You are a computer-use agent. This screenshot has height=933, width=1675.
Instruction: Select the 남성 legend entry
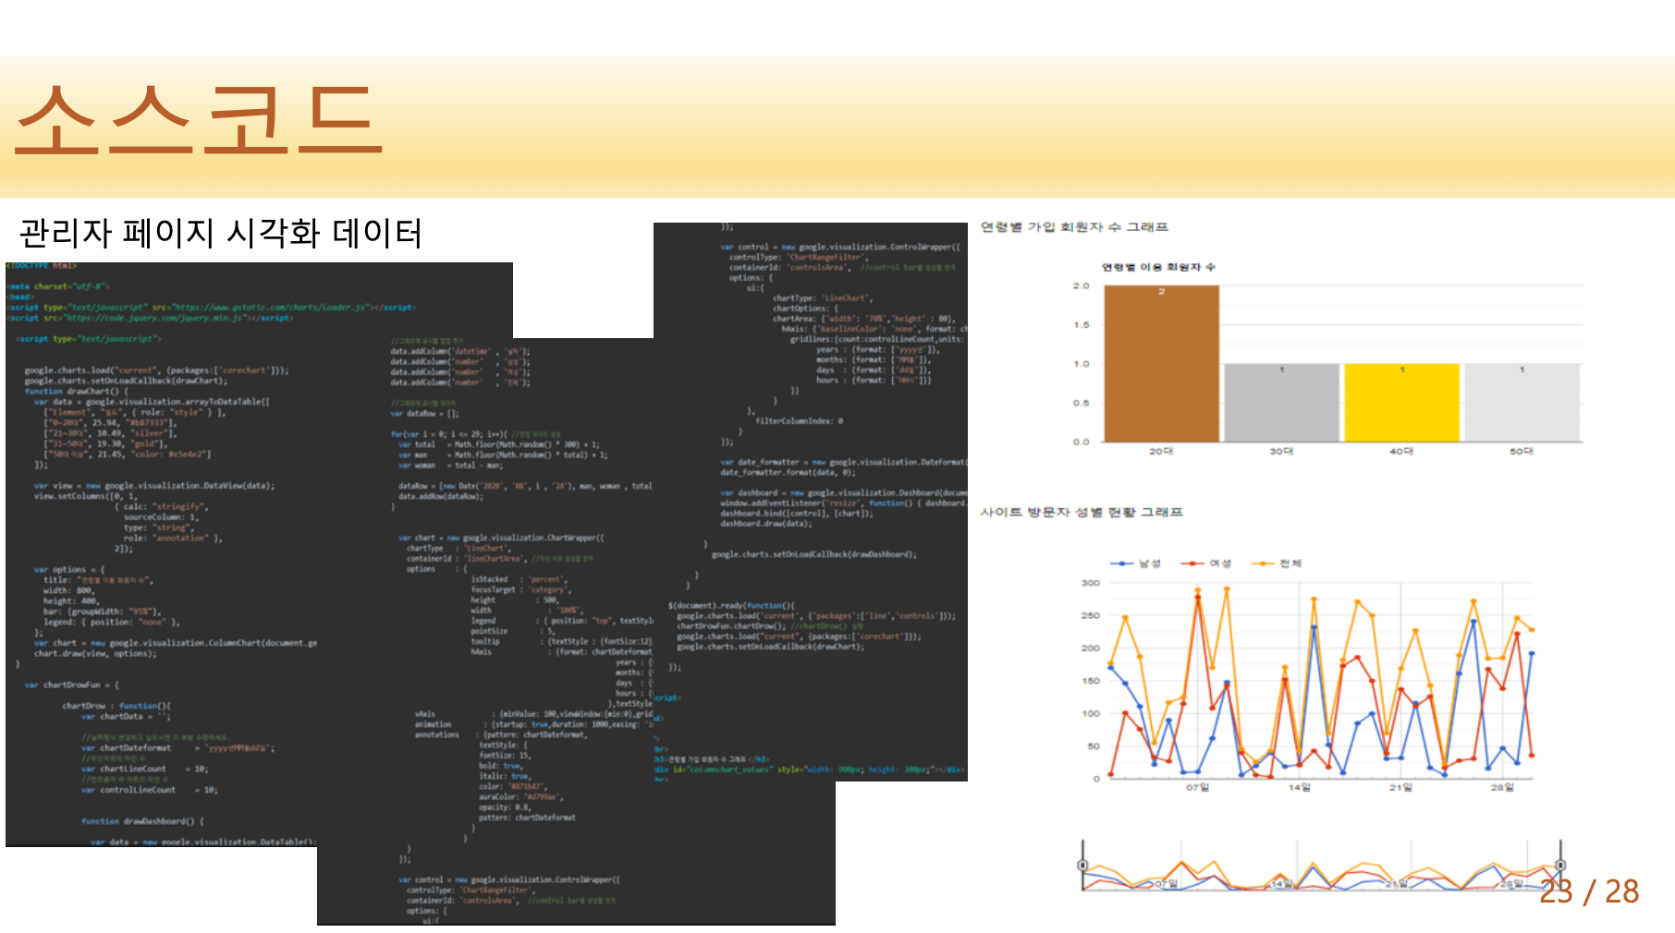point(1135,563)
